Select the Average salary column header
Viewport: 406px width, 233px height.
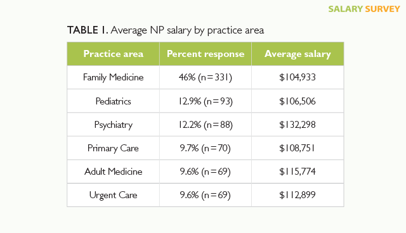pos(298,54)
